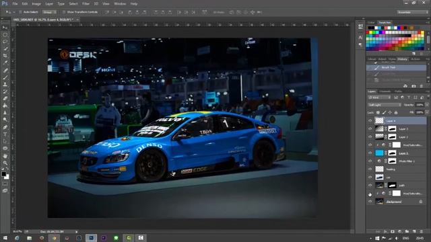Select the Brush Tool history state

pos(397,67)
